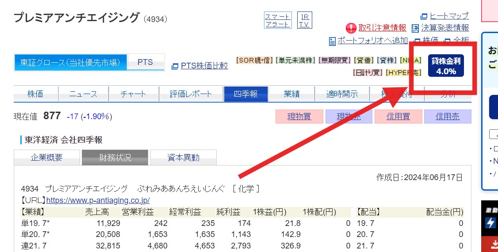Click ポートフォリオへ追加 link
The width and height of the screenshot is (498, 252).
tap(372, 41)
